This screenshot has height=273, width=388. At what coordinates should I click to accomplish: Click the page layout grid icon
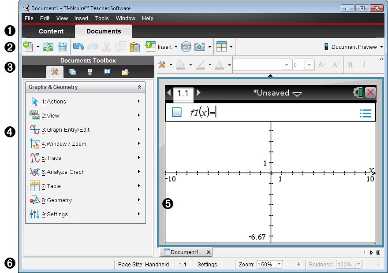(221, 47)
